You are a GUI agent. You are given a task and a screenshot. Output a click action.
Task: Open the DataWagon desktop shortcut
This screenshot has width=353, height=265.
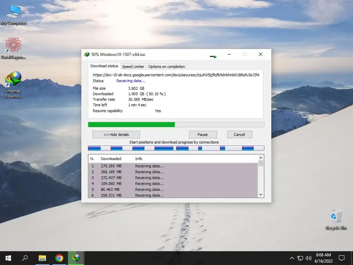13,48
